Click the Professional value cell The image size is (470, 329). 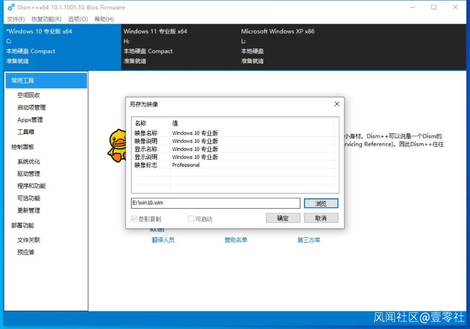(185, 165)
